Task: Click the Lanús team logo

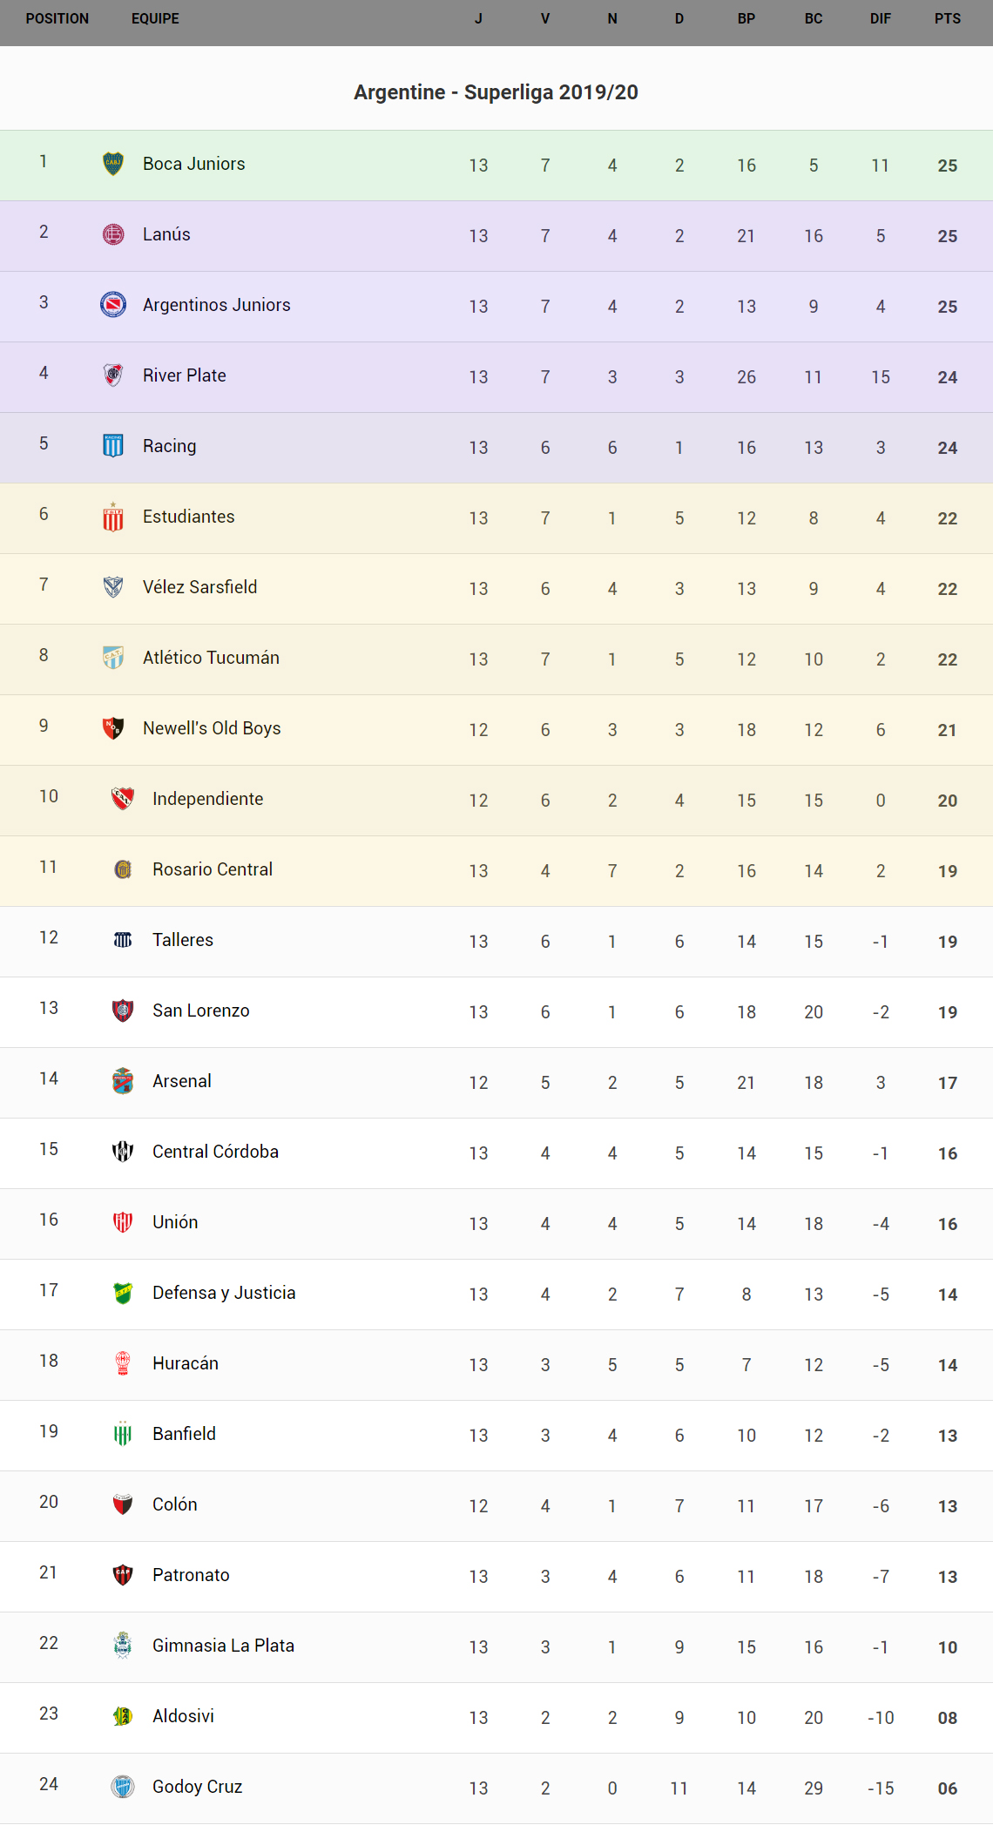Action: [x=113, y=234]
